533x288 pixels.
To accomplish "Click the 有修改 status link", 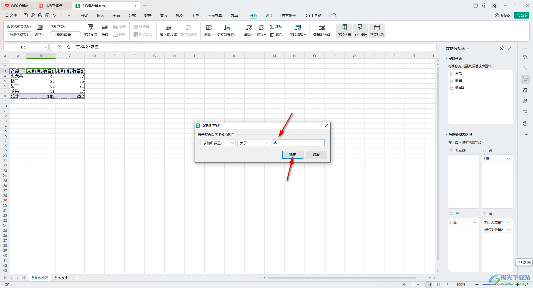I will pos(503,15).
